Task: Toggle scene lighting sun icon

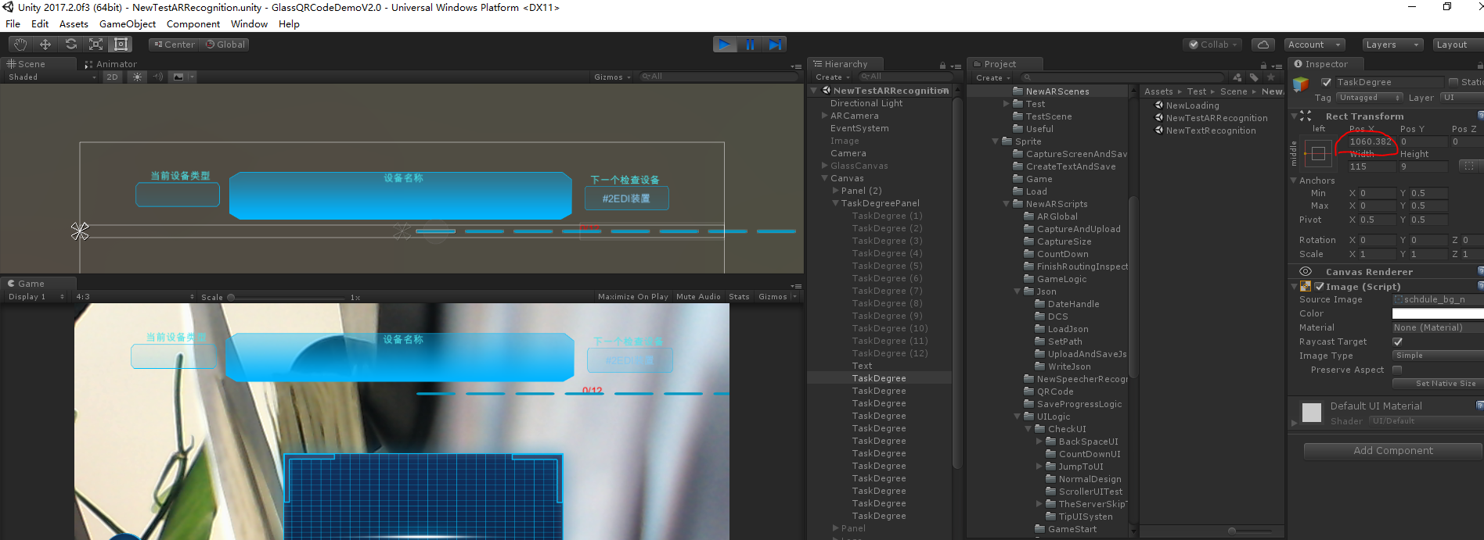Action: tap(138, 77)
